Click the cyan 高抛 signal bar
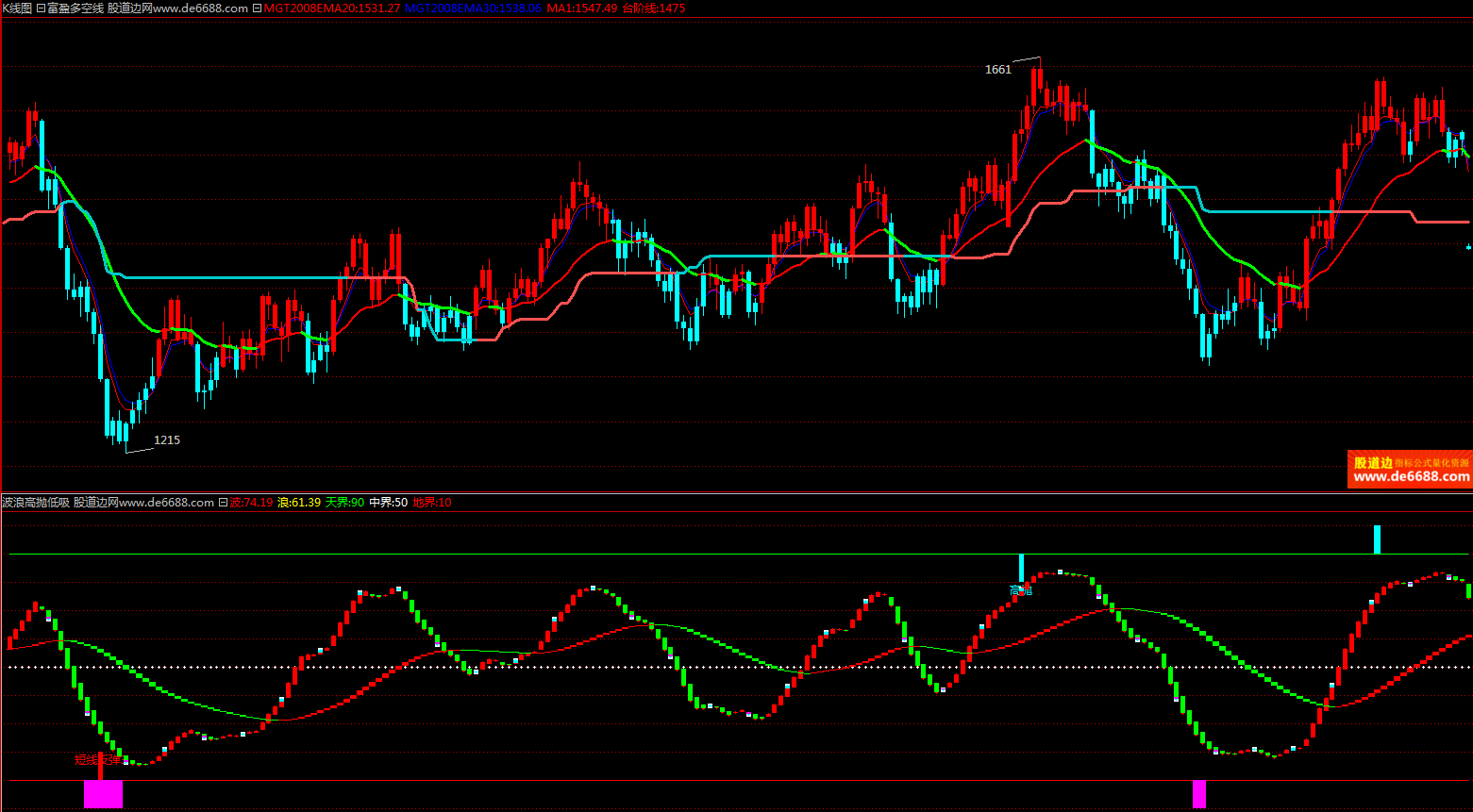Screen dimensions: 1473x812 tap(1021, 569)
